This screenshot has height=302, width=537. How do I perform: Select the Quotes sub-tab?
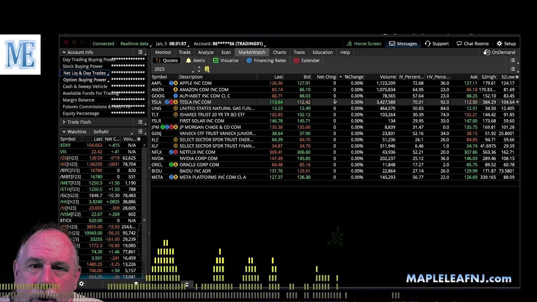pyautogui.click(x=167, y=60)
